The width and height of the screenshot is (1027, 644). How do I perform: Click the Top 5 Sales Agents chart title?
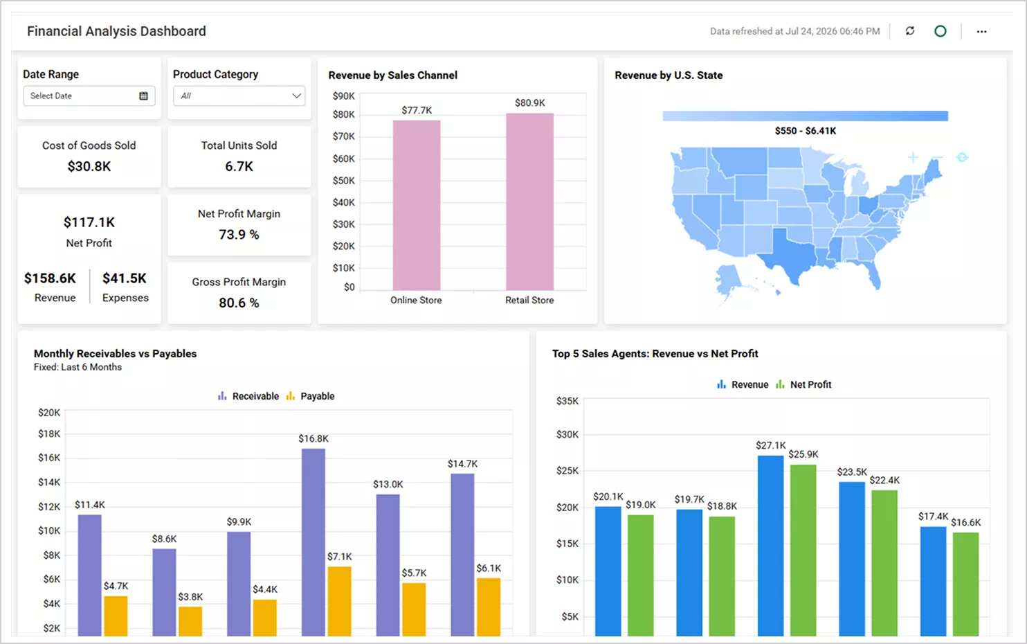tap(655, 353)
